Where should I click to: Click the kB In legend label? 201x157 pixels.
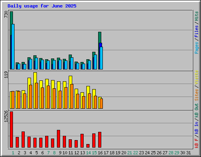[x=197, y=128]
